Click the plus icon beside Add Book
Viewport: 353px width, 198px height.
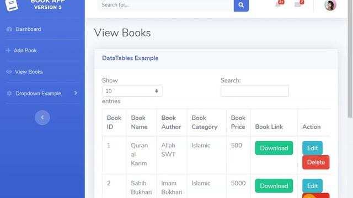pyautogui.click(x=8, y=50)
